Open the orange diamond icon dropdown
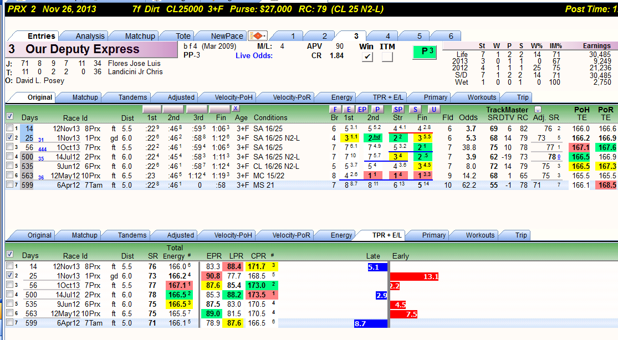618x340 pixels. [x=258, y=36]
